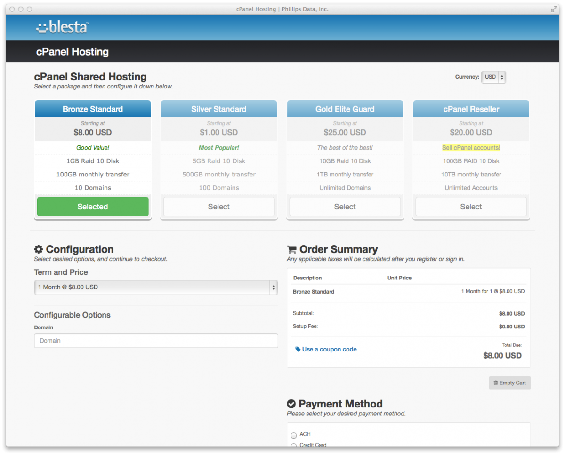Image resolution: width=565 pixels, height=455 pixels.
Task: Click the 'cPanel Hosting' page title
Action: tap(73, 52)
